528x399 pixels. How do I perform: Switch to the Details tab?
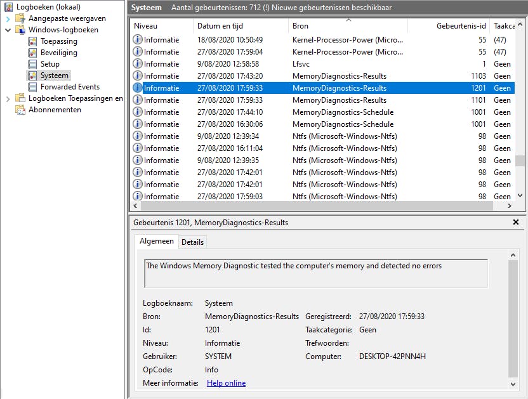pyautogui.click(x=192, y=242)
